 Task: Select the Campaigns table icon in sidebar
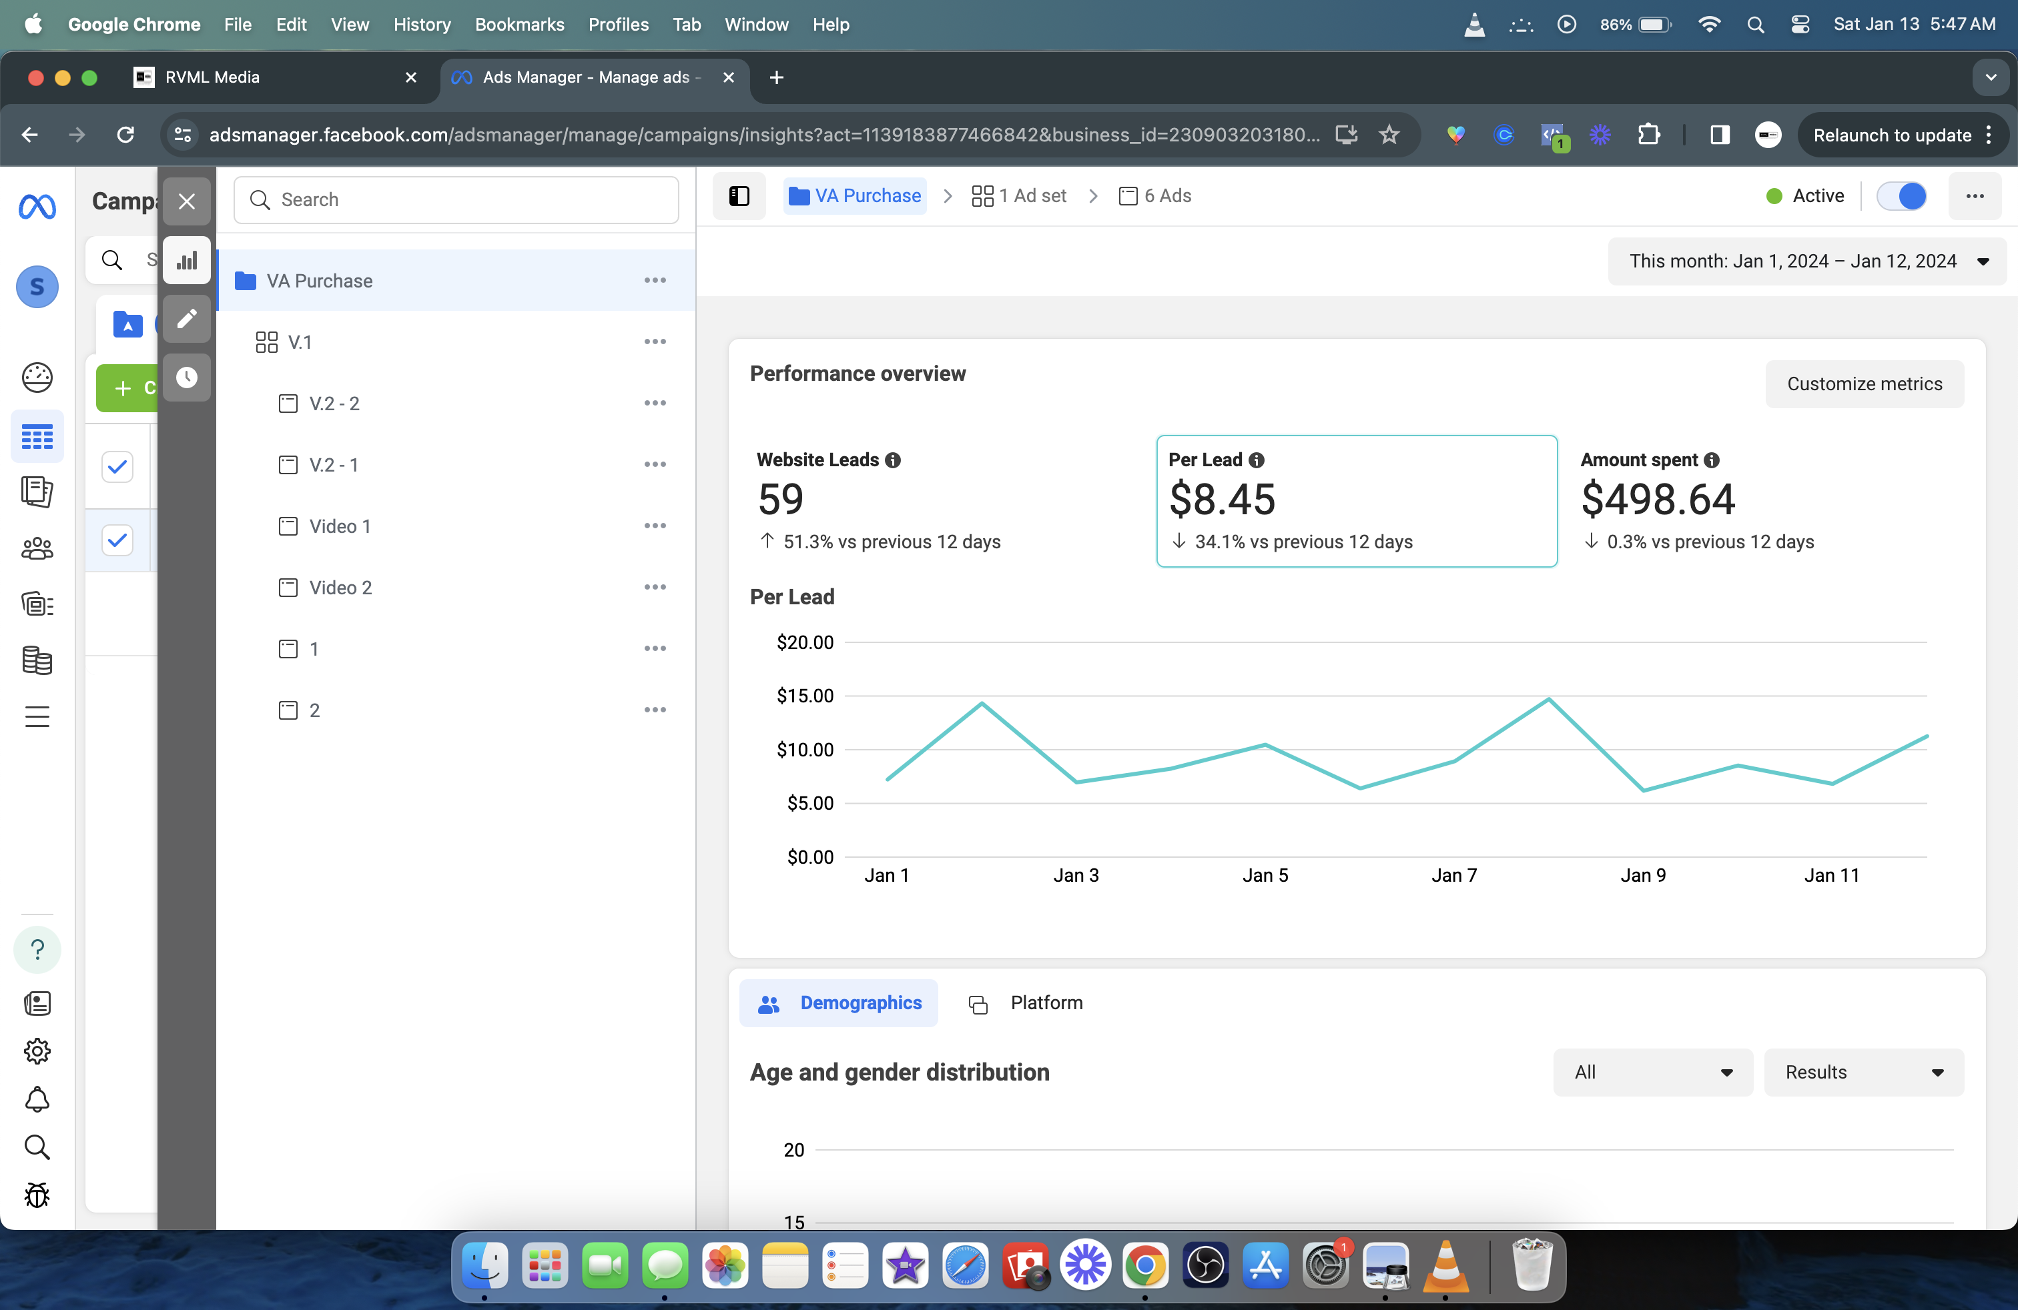point(37,438)
